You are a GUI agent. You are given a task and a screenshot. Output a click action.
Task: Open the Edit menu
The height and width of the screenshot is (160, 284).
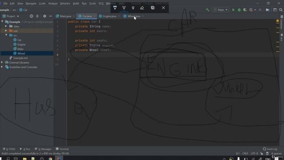pos(12,4)
